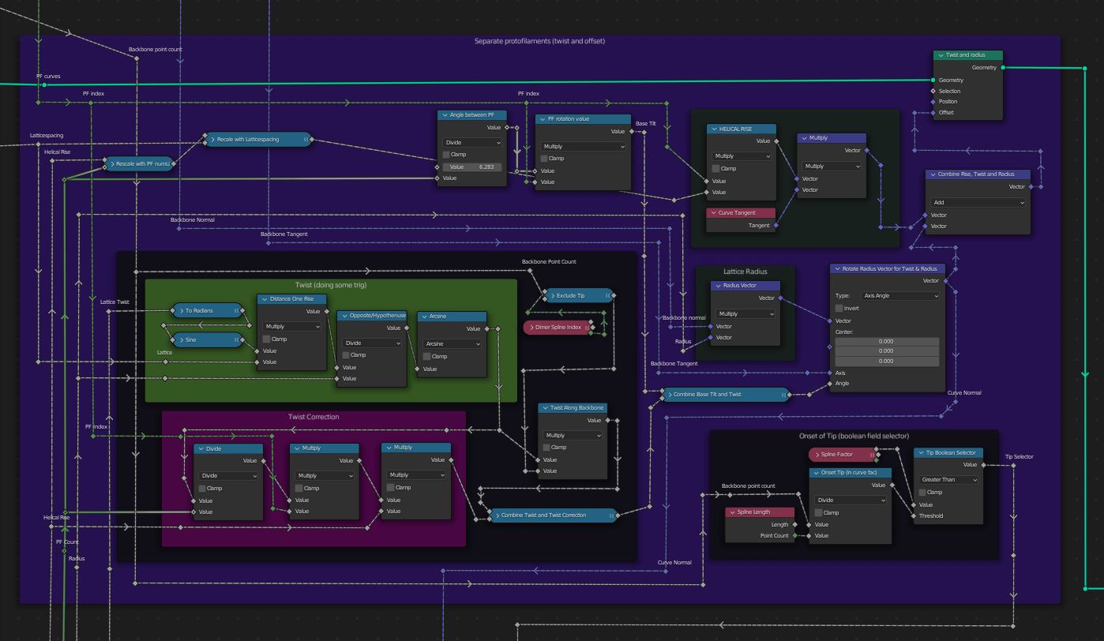The height and width of the screenshot is (641, 1104).
Task: Enable Clamp in Distance One Rise node
Action: tap(267, 339)
